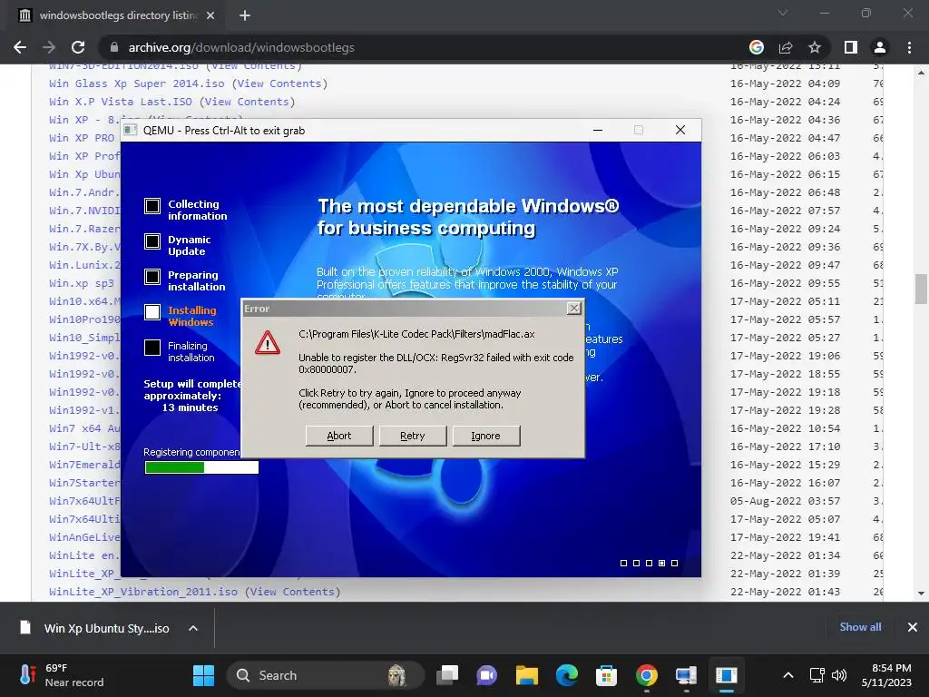
Task: Expand options for Win Xp Ubuntu download
Action: [193, 628]
